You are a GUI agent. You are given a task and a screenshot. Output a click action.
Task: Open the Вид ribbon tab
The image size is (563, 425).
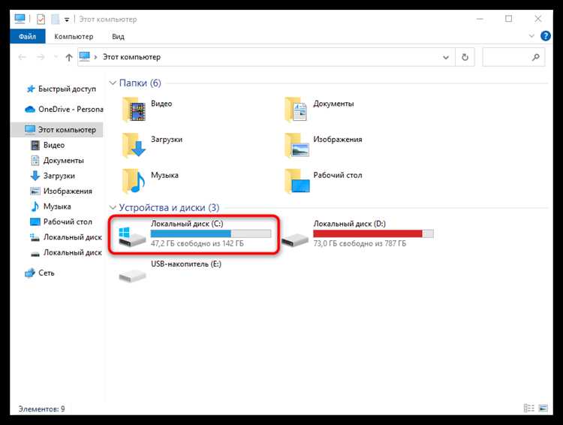click(x=118, y=36)
